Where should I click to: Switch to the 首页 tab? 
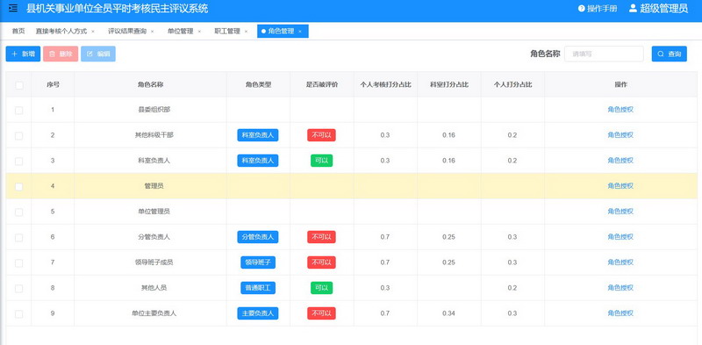[x=18, y=32]
